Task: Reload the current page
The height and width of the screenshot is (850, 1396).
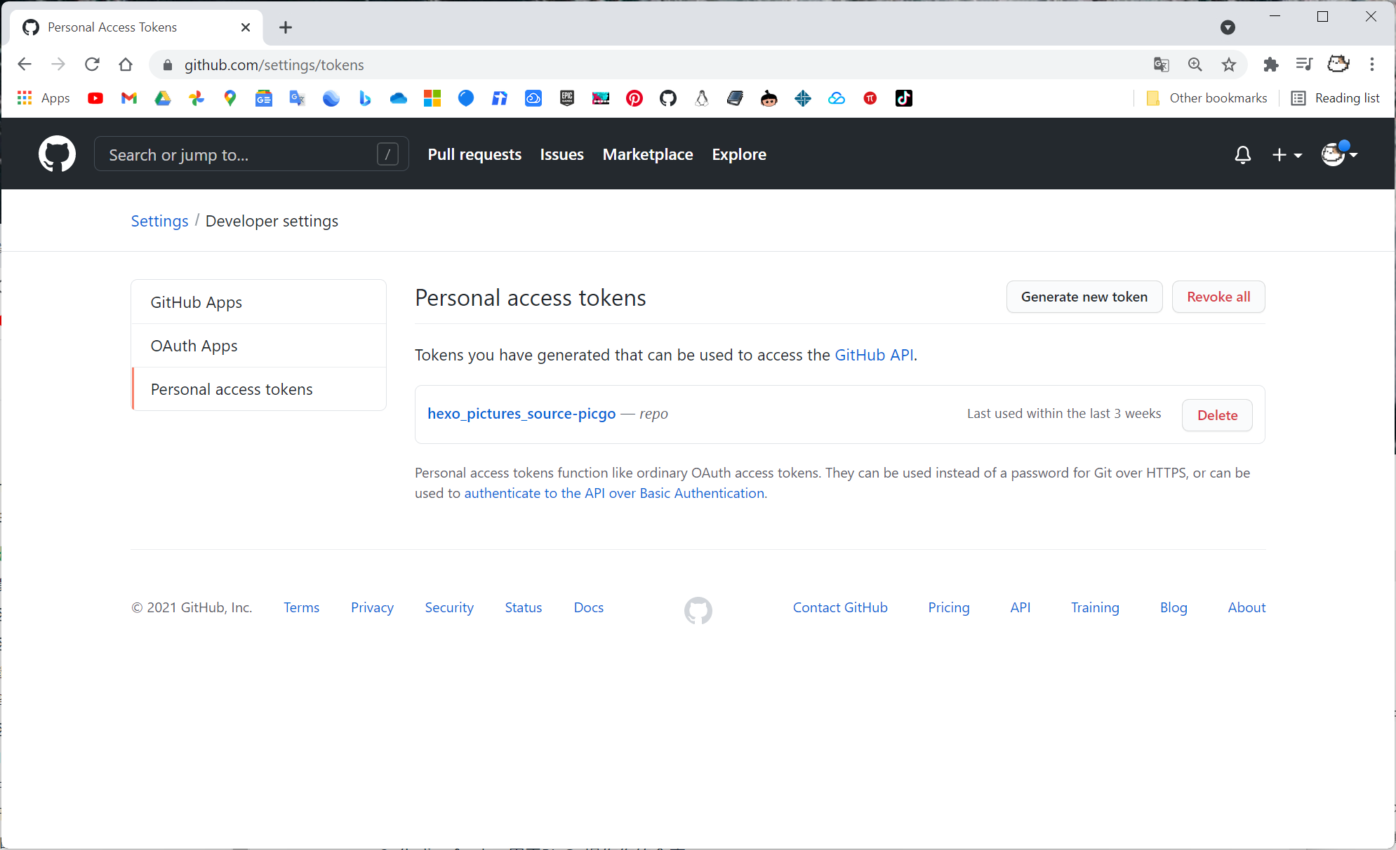Action: (x=92, y=65)
